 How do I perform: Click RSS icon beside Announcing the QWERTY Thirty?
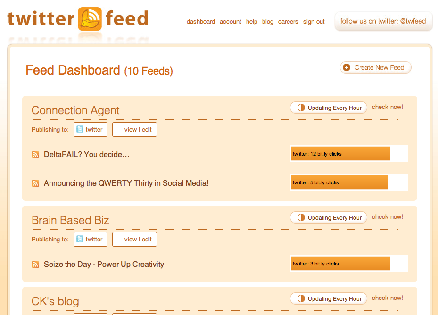(x=35, y=183)
